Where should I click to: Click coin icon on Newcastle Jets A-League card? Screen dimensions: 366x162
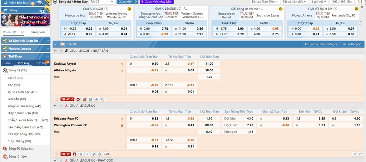129,9
